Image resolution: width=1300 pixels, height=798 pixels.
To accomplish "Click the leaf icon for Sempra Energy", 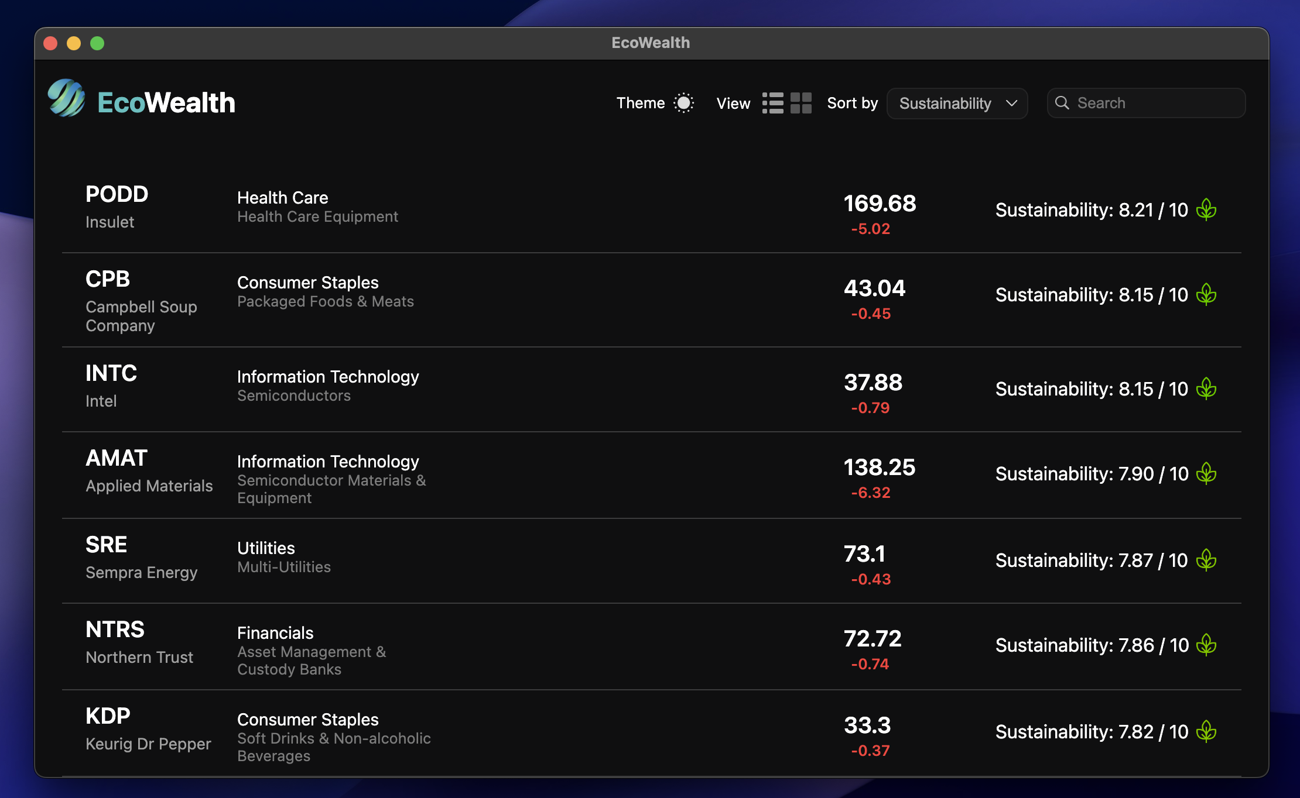I will point(1206,560).
